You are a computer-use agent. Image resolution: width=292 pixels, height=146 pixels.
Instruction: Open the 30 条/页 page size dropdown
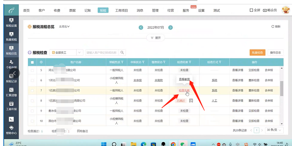(x=274, y=130)
